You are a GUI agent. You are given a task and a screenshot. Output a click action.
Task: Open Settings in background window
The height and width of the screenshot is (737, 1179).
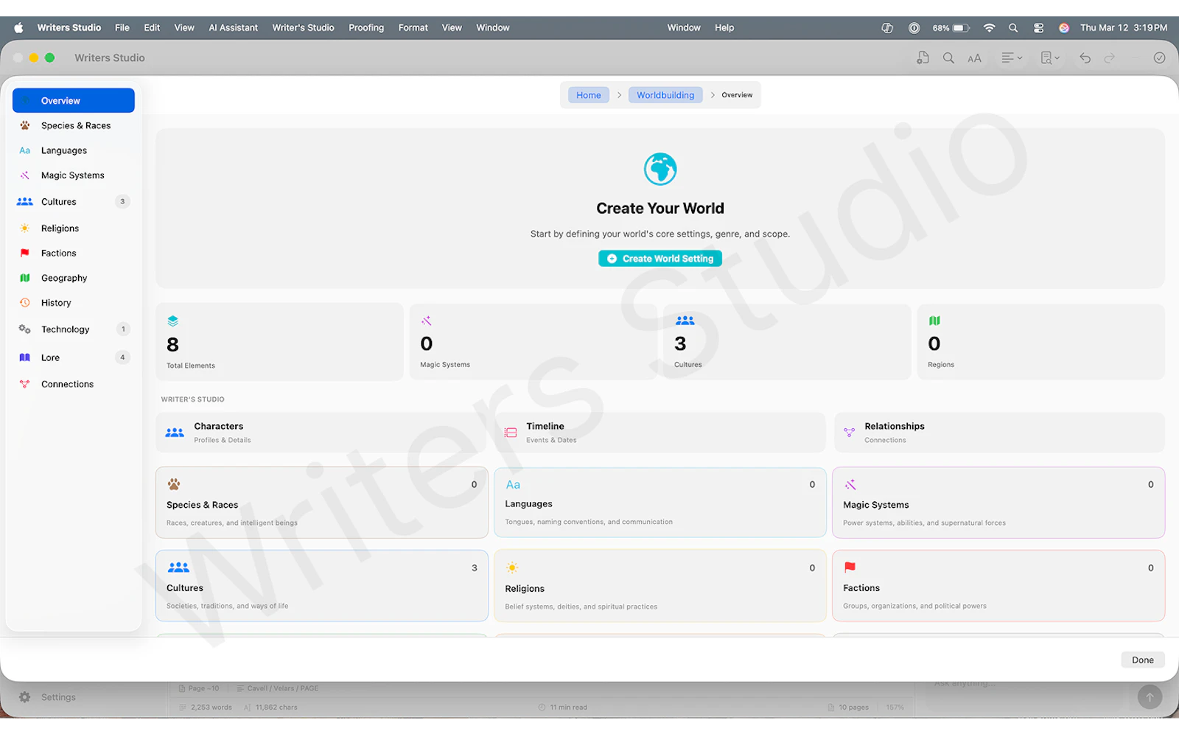coord(48,697)
